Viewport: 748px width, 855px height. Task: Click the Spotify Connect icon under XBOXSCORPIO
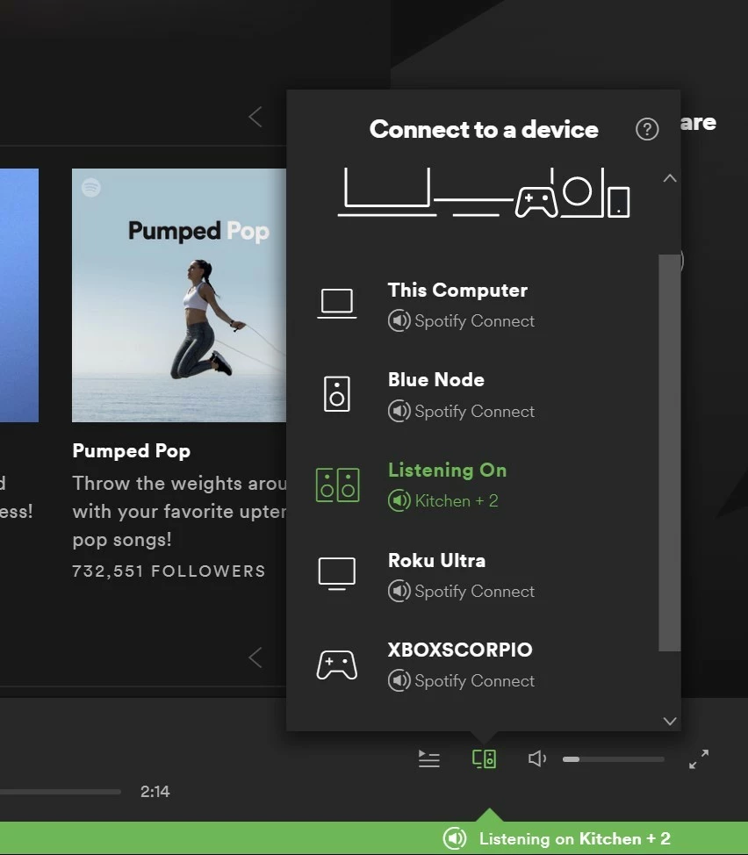399,680
